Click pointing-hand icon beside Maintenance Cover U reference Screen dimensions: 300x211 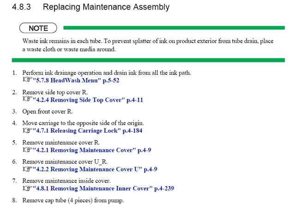pyautogui.click(x=27, y=169)
